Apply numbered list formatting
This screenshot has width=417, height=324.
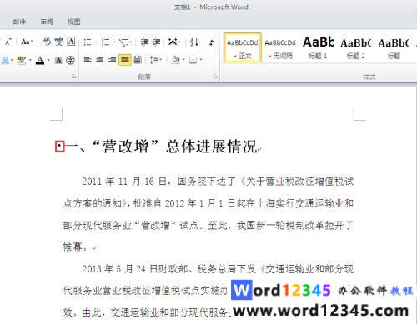click(x=105, y=42)
